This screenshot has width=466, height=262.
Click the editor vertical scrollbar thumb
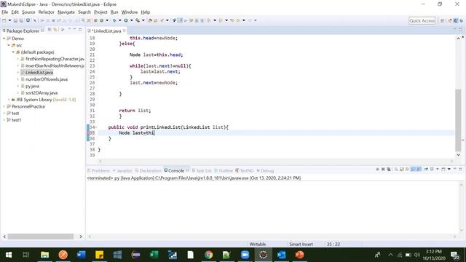[x=458, y=120]
